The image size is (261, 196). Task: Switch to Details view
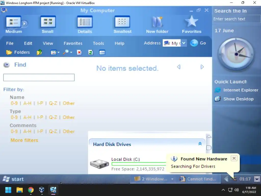coord(85,25)
